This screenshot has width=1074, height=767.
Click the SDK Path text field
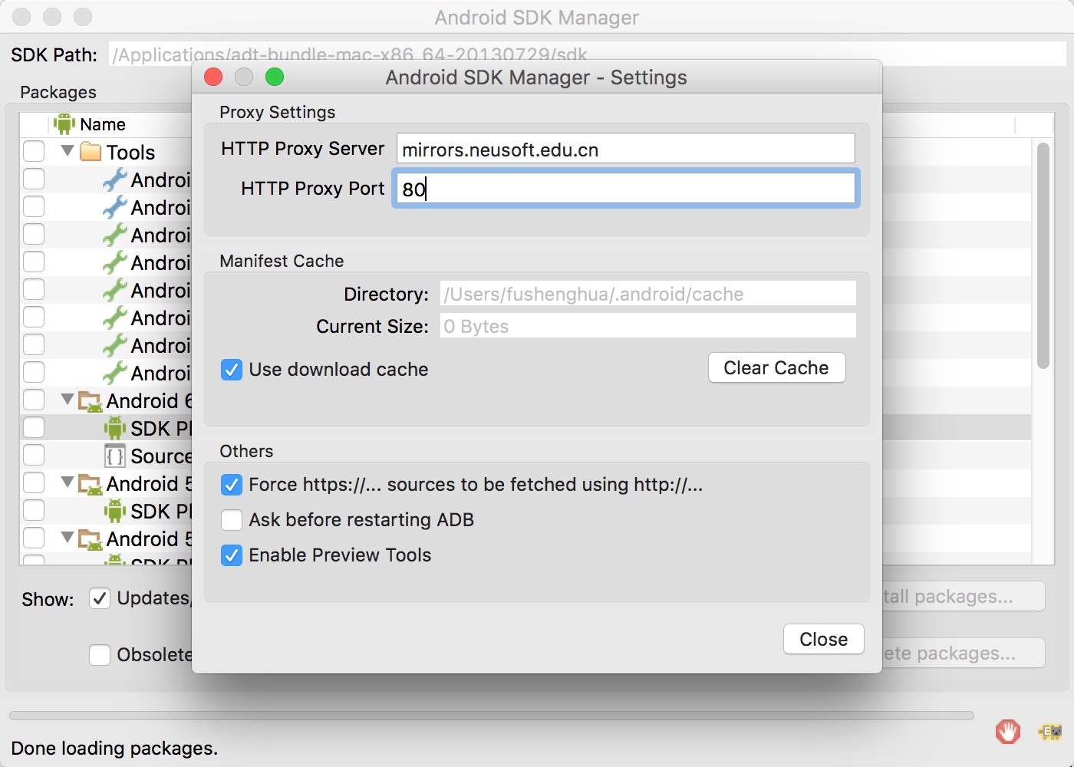(x=587, y=54)
